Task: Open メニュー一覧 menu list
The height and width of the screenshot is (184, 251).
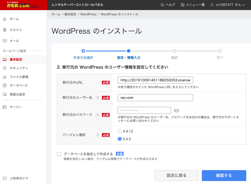Action: coord(193,5)
